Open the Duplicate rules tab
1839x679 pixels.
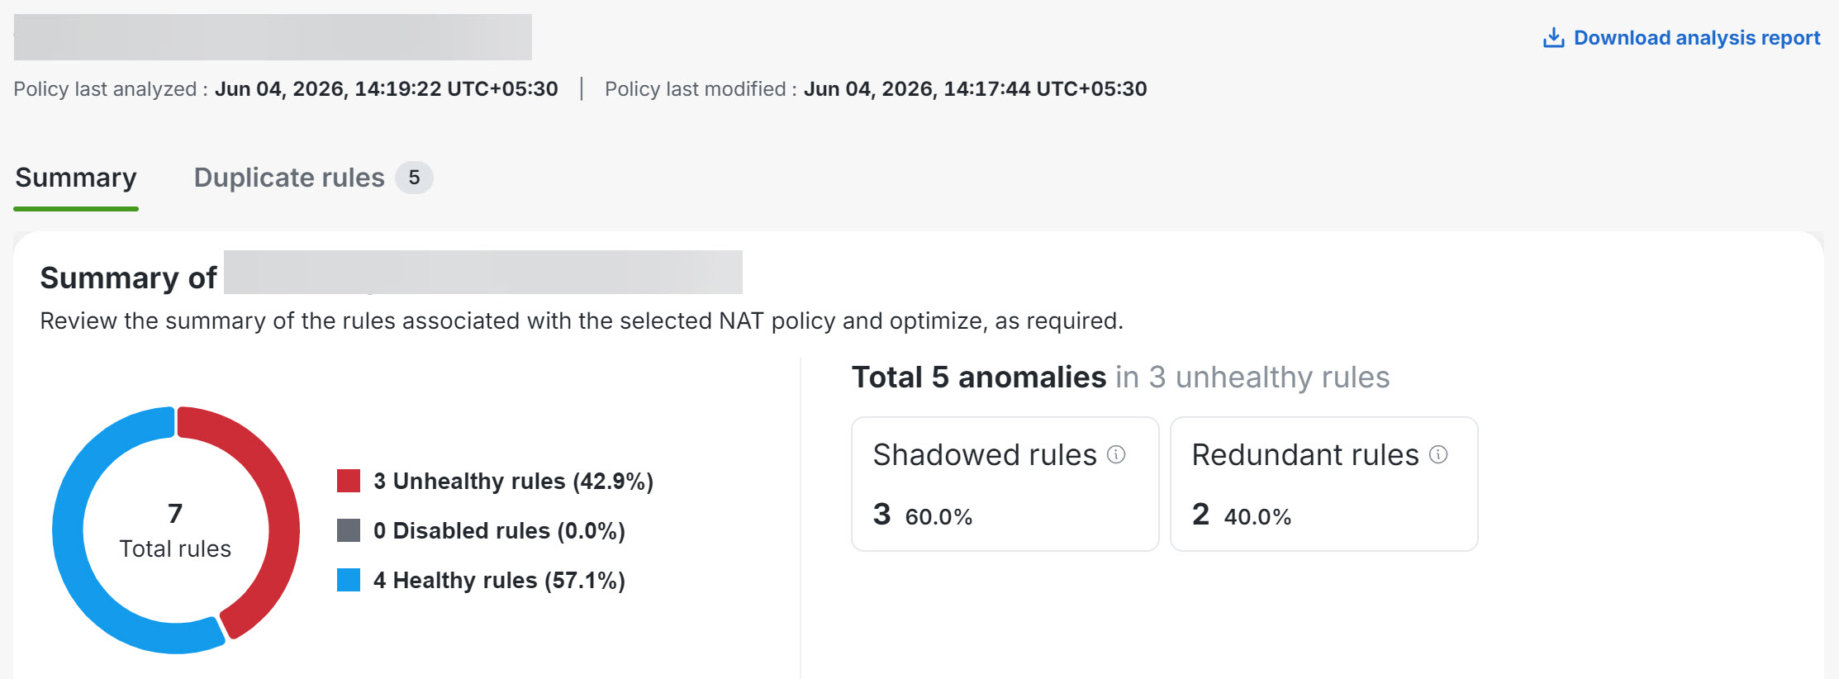click(x=289, y=178)
